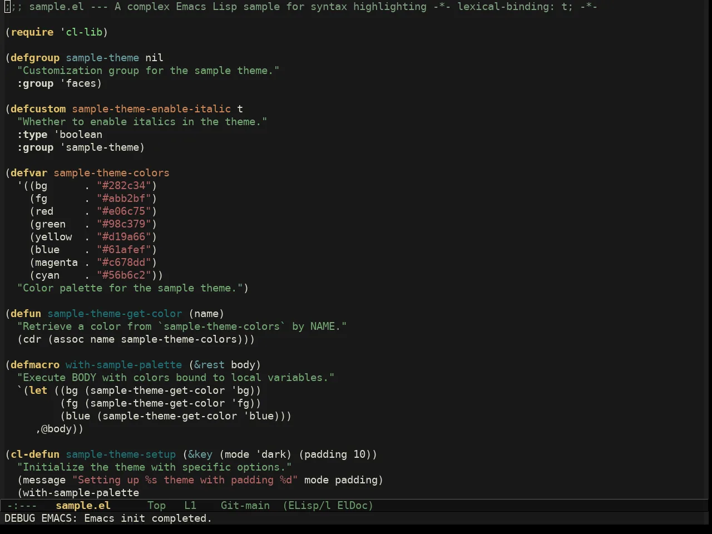Click the 'blue symbol in the let binding
Viewport: 712px width, 534px height.
(258, 416)
